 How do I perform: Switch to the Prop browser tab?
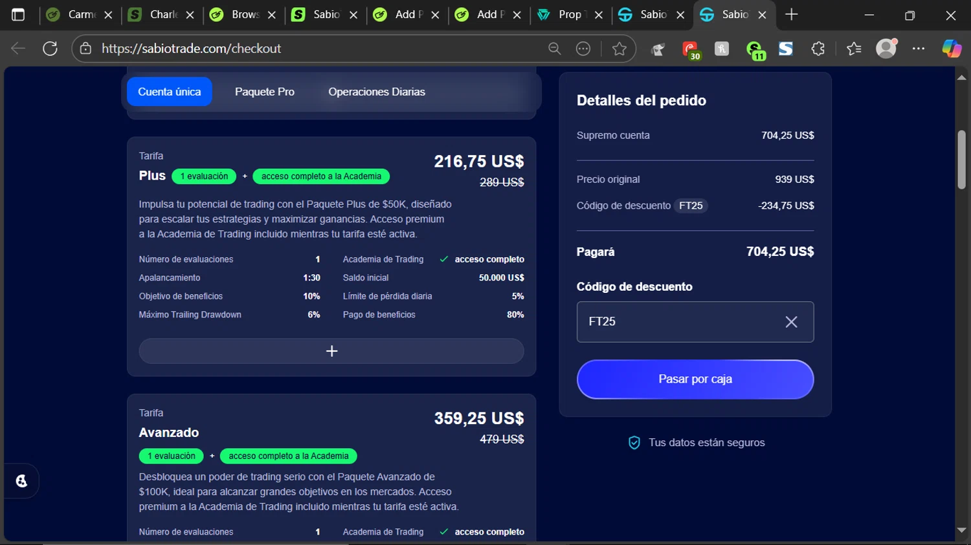[571, 15]
